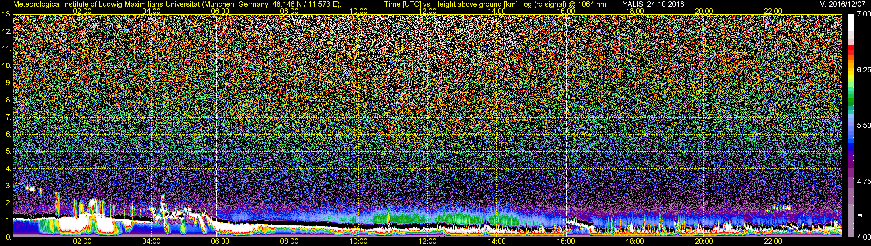Image resolution: width=871 pixels, height=246 pixels.
Task: Click the 12:00 label on the bottom axis
Action: pos(428,242)
